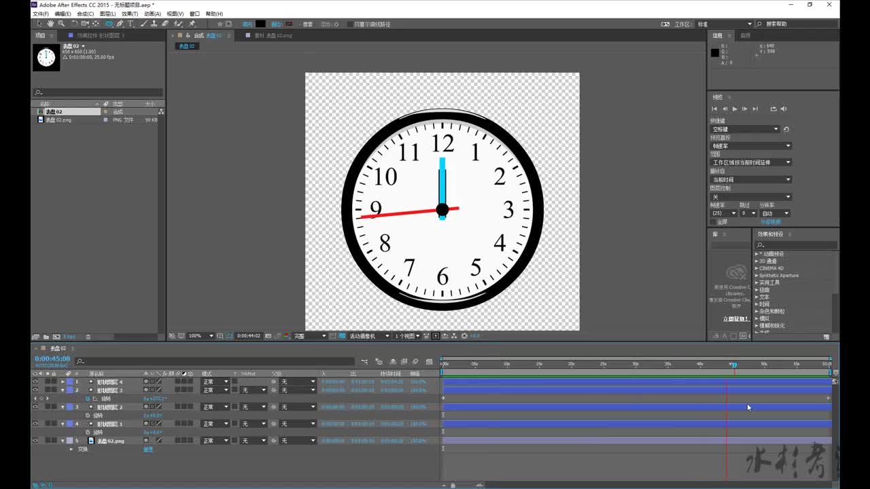Click label color swatch of 形状图层 4
This screenshot has height=489, width=870.
point(69,382)
